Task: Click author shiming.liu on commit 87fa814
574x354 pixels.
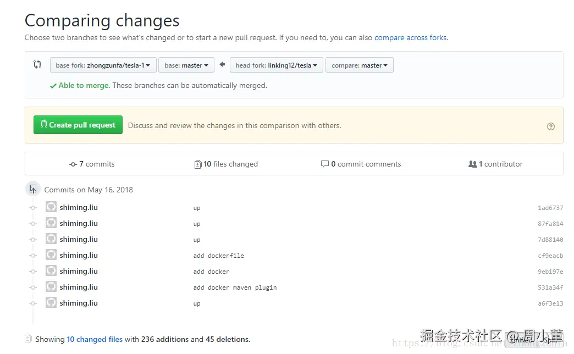Action: (x=79, y=223)
